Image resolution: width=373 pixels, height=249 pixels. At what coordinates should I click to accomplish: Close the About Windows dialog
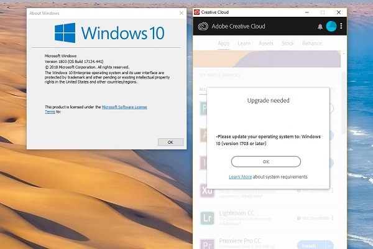[x=182, y=13]
